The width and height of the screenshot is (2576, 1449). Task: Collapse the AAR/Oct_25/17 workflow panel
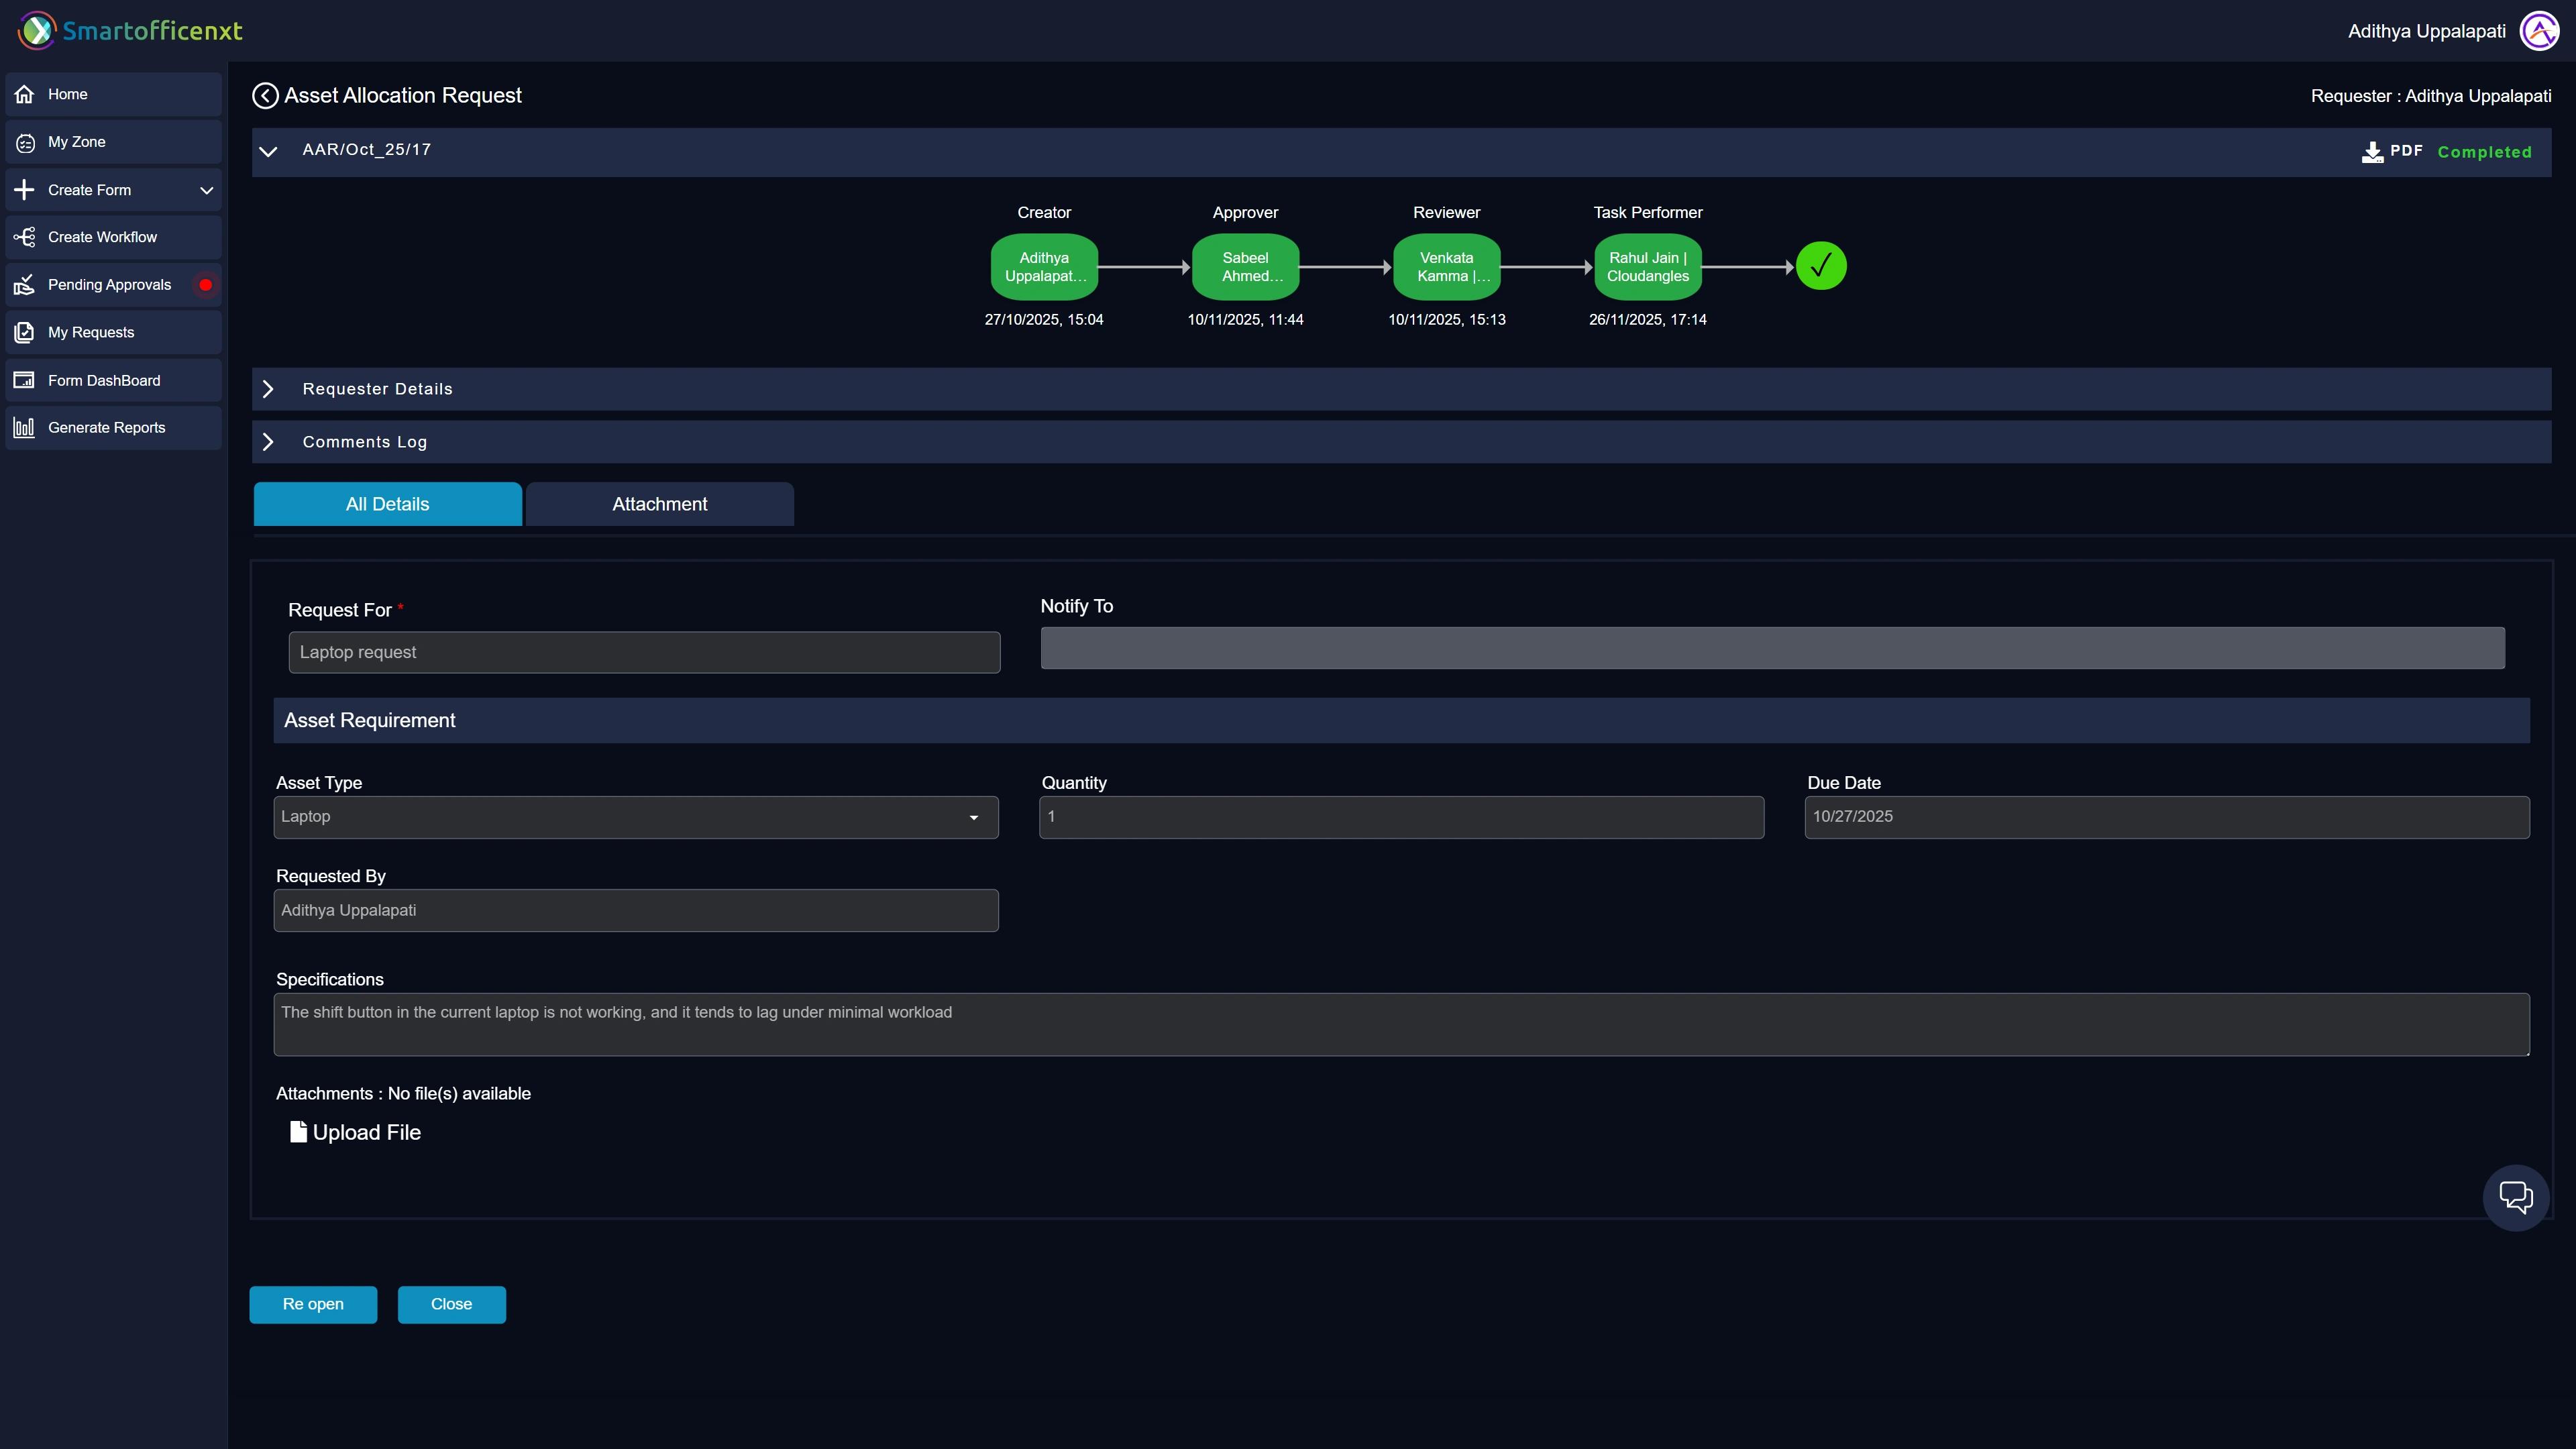click(268, 152)
